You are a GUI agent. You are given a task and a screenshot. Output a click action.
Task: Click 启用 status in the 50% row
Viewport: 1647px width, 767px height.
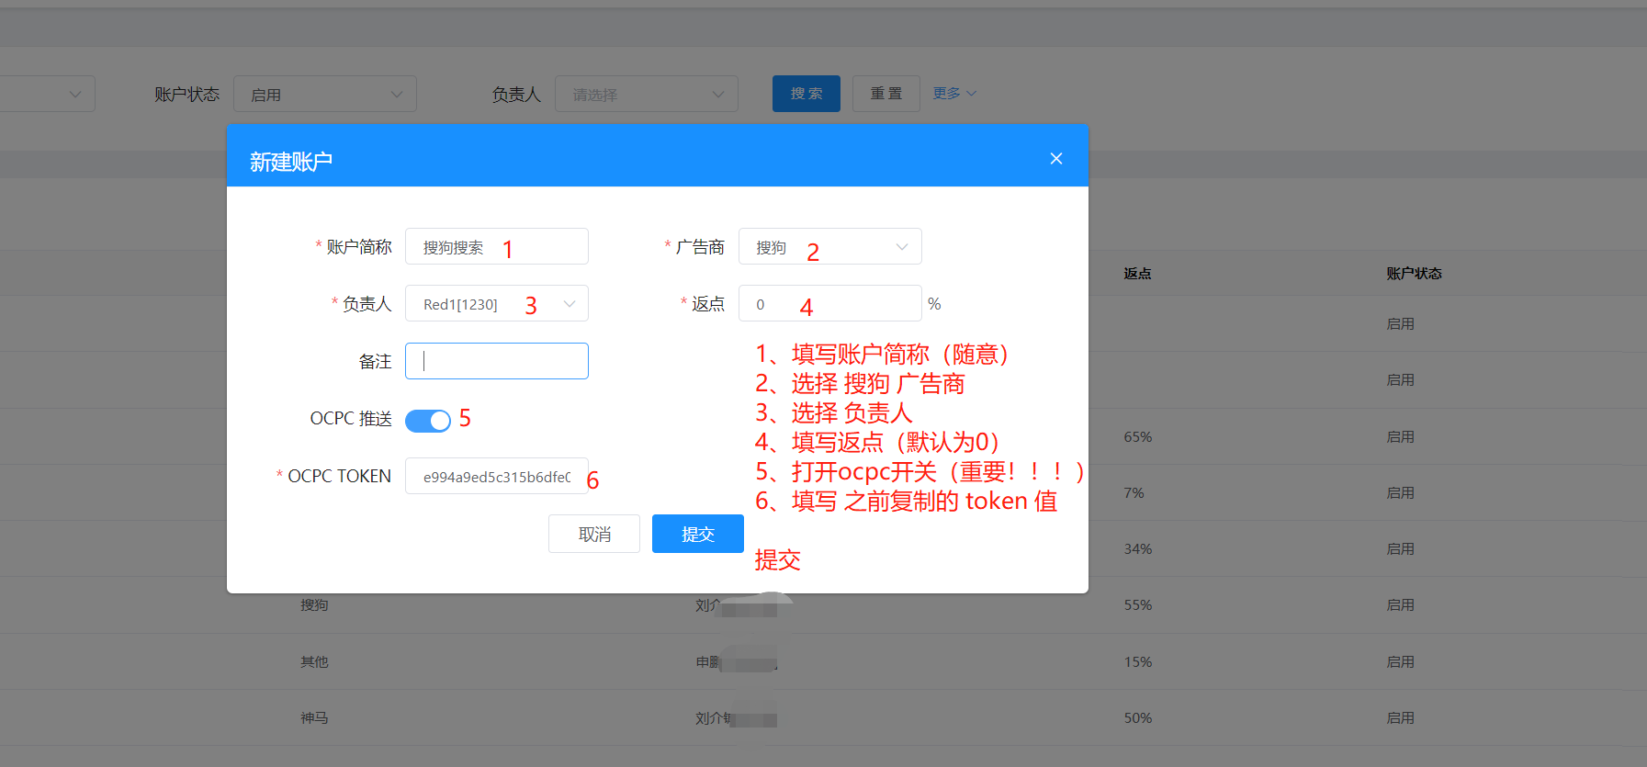pos(1400,718)
